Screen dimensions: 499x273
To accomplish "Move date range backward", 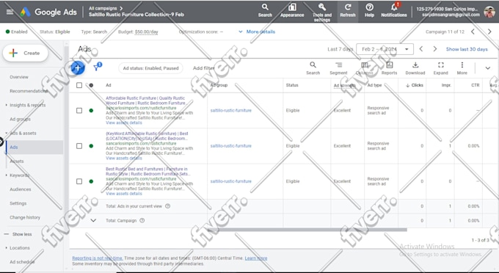I will point(421,49).
